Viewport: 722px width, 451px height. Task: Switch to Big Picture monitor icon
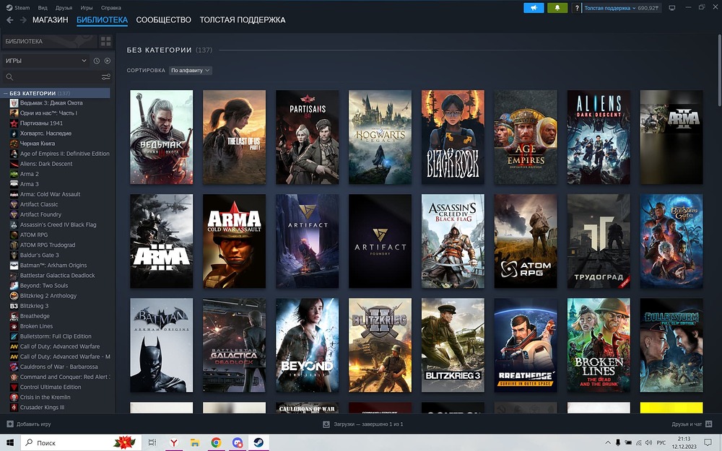click(671, 8)
